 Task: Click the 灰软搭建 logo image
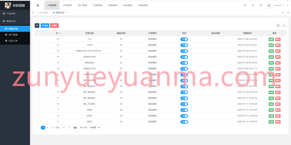(x=8, y=5)
